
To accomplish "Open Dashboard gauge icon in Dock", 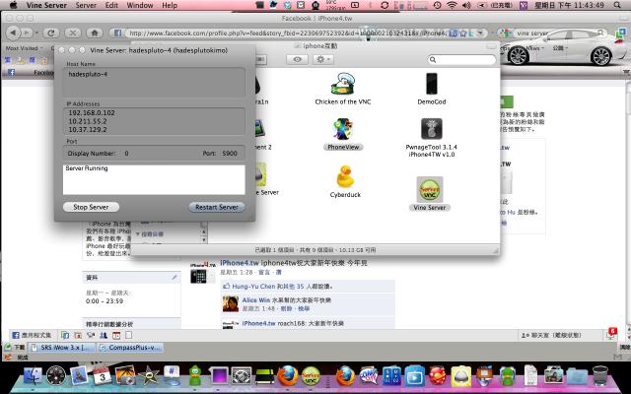I will [x=56, y=376].
